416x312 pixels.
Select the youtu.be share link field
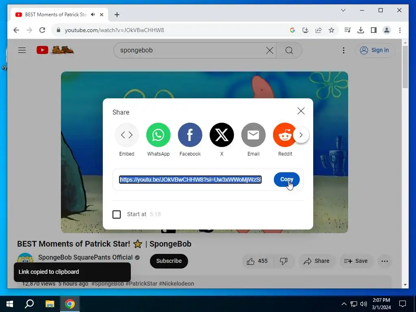[190, 180]
